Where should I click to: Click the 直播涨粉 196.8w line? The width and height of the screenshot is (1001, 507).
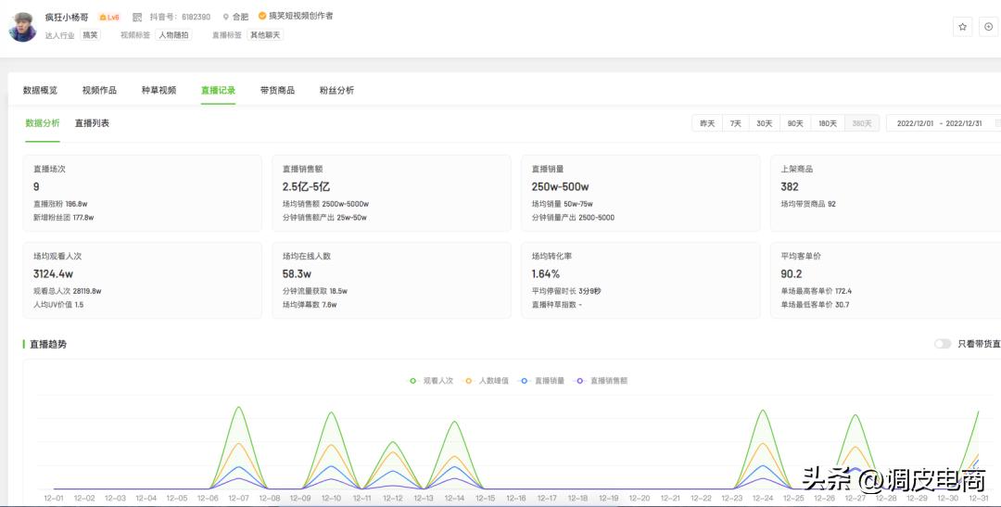point(60,204)
